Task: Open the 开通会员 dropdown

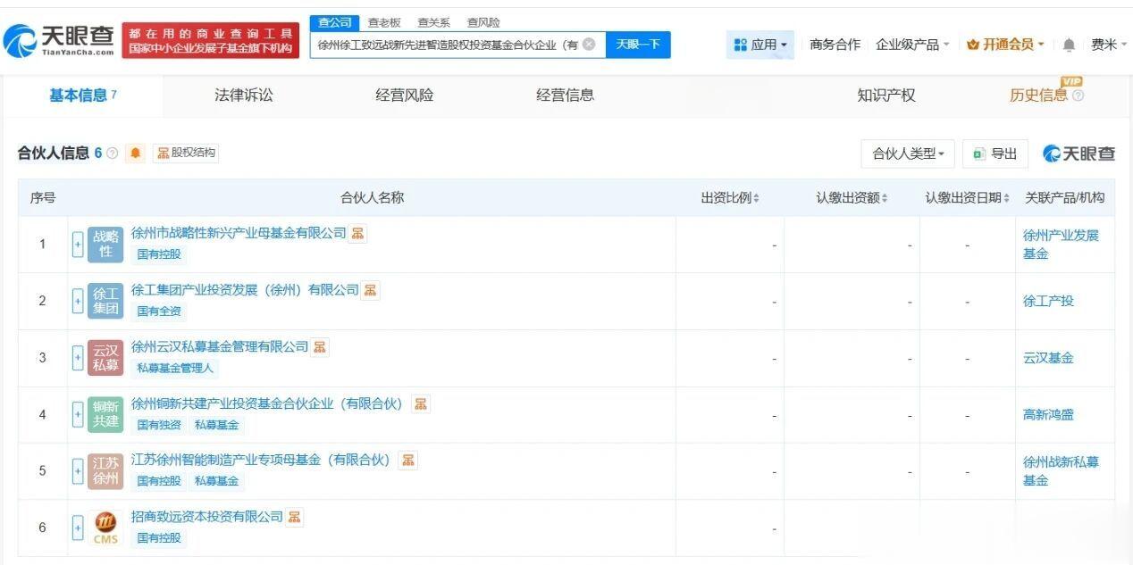Action: point(1005,45)
